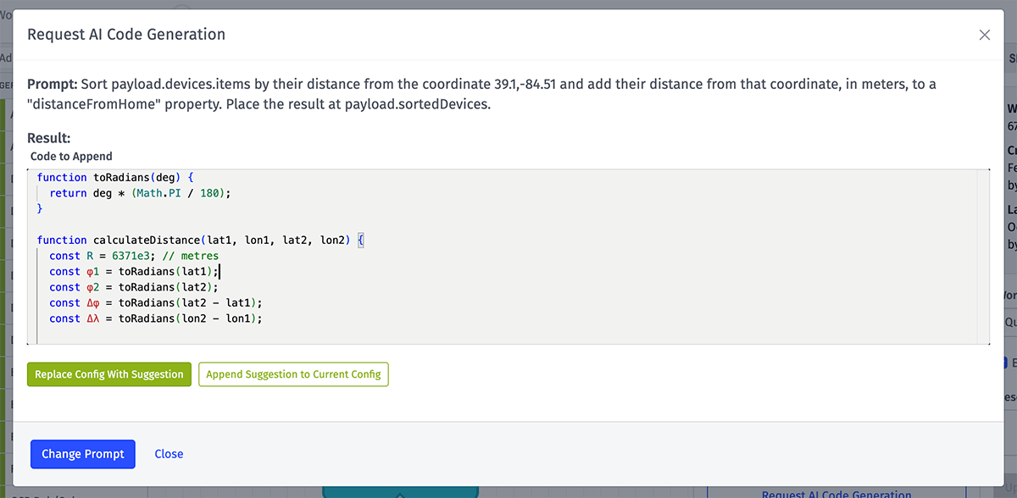Click the background Request AI Code Generation link
Image resolution: width=1017 pixels, height=498 pixels.
tap(836, 494)
